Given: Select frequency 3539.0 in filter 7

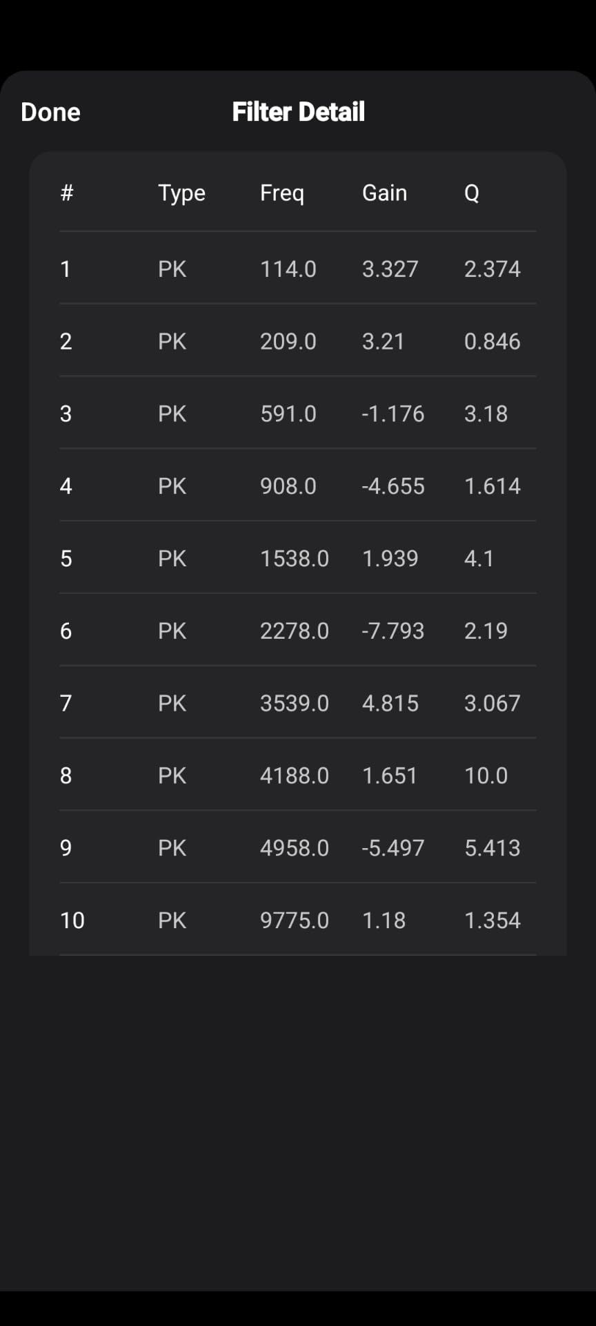Looking at the screenshot, I should pos(294,703).
